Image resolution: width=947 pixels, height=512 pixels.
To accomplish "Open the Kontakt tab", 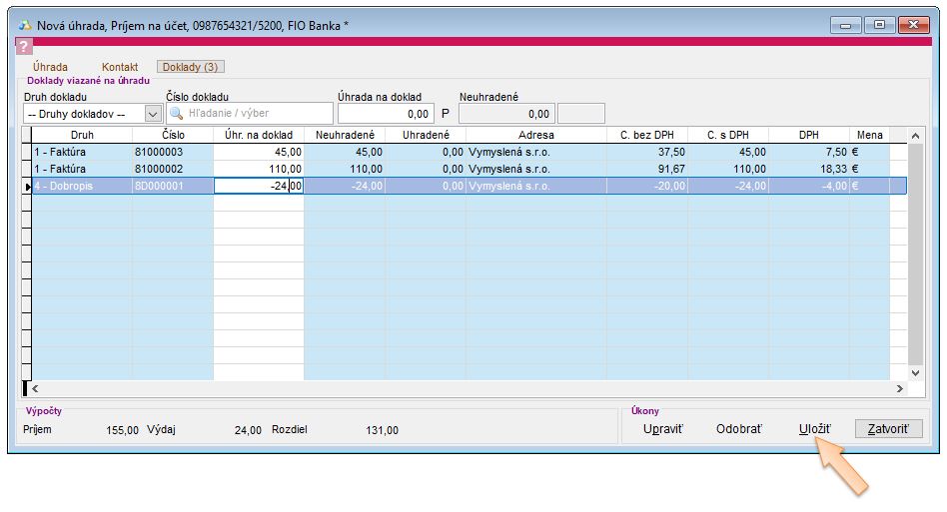I will 120,67.
